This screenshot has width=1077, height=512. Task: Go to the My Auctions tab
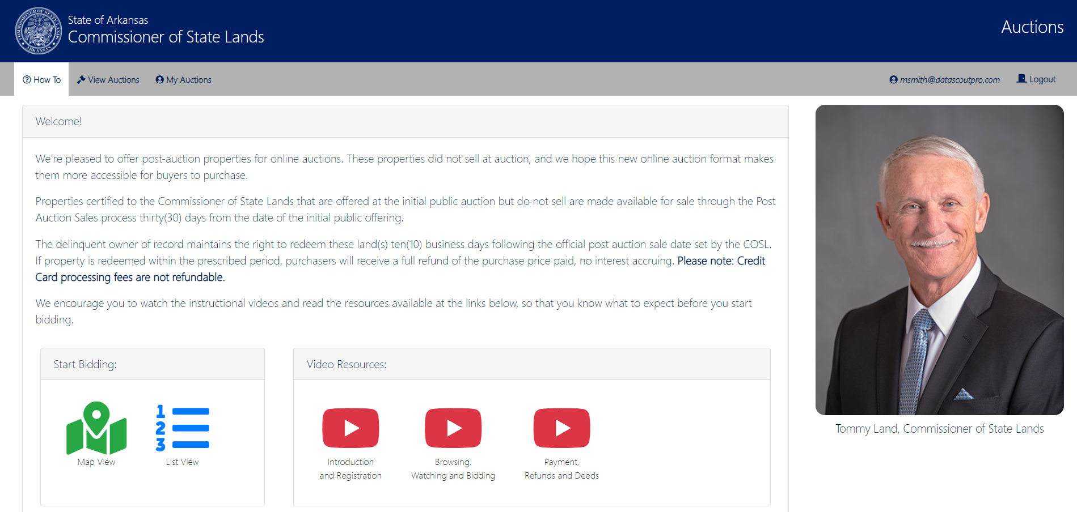tap(183, 80)
